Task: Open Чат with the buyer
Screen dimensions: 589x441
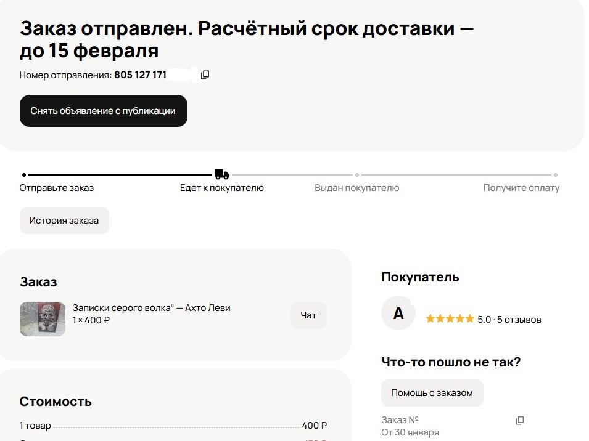Action: (308, 315)
